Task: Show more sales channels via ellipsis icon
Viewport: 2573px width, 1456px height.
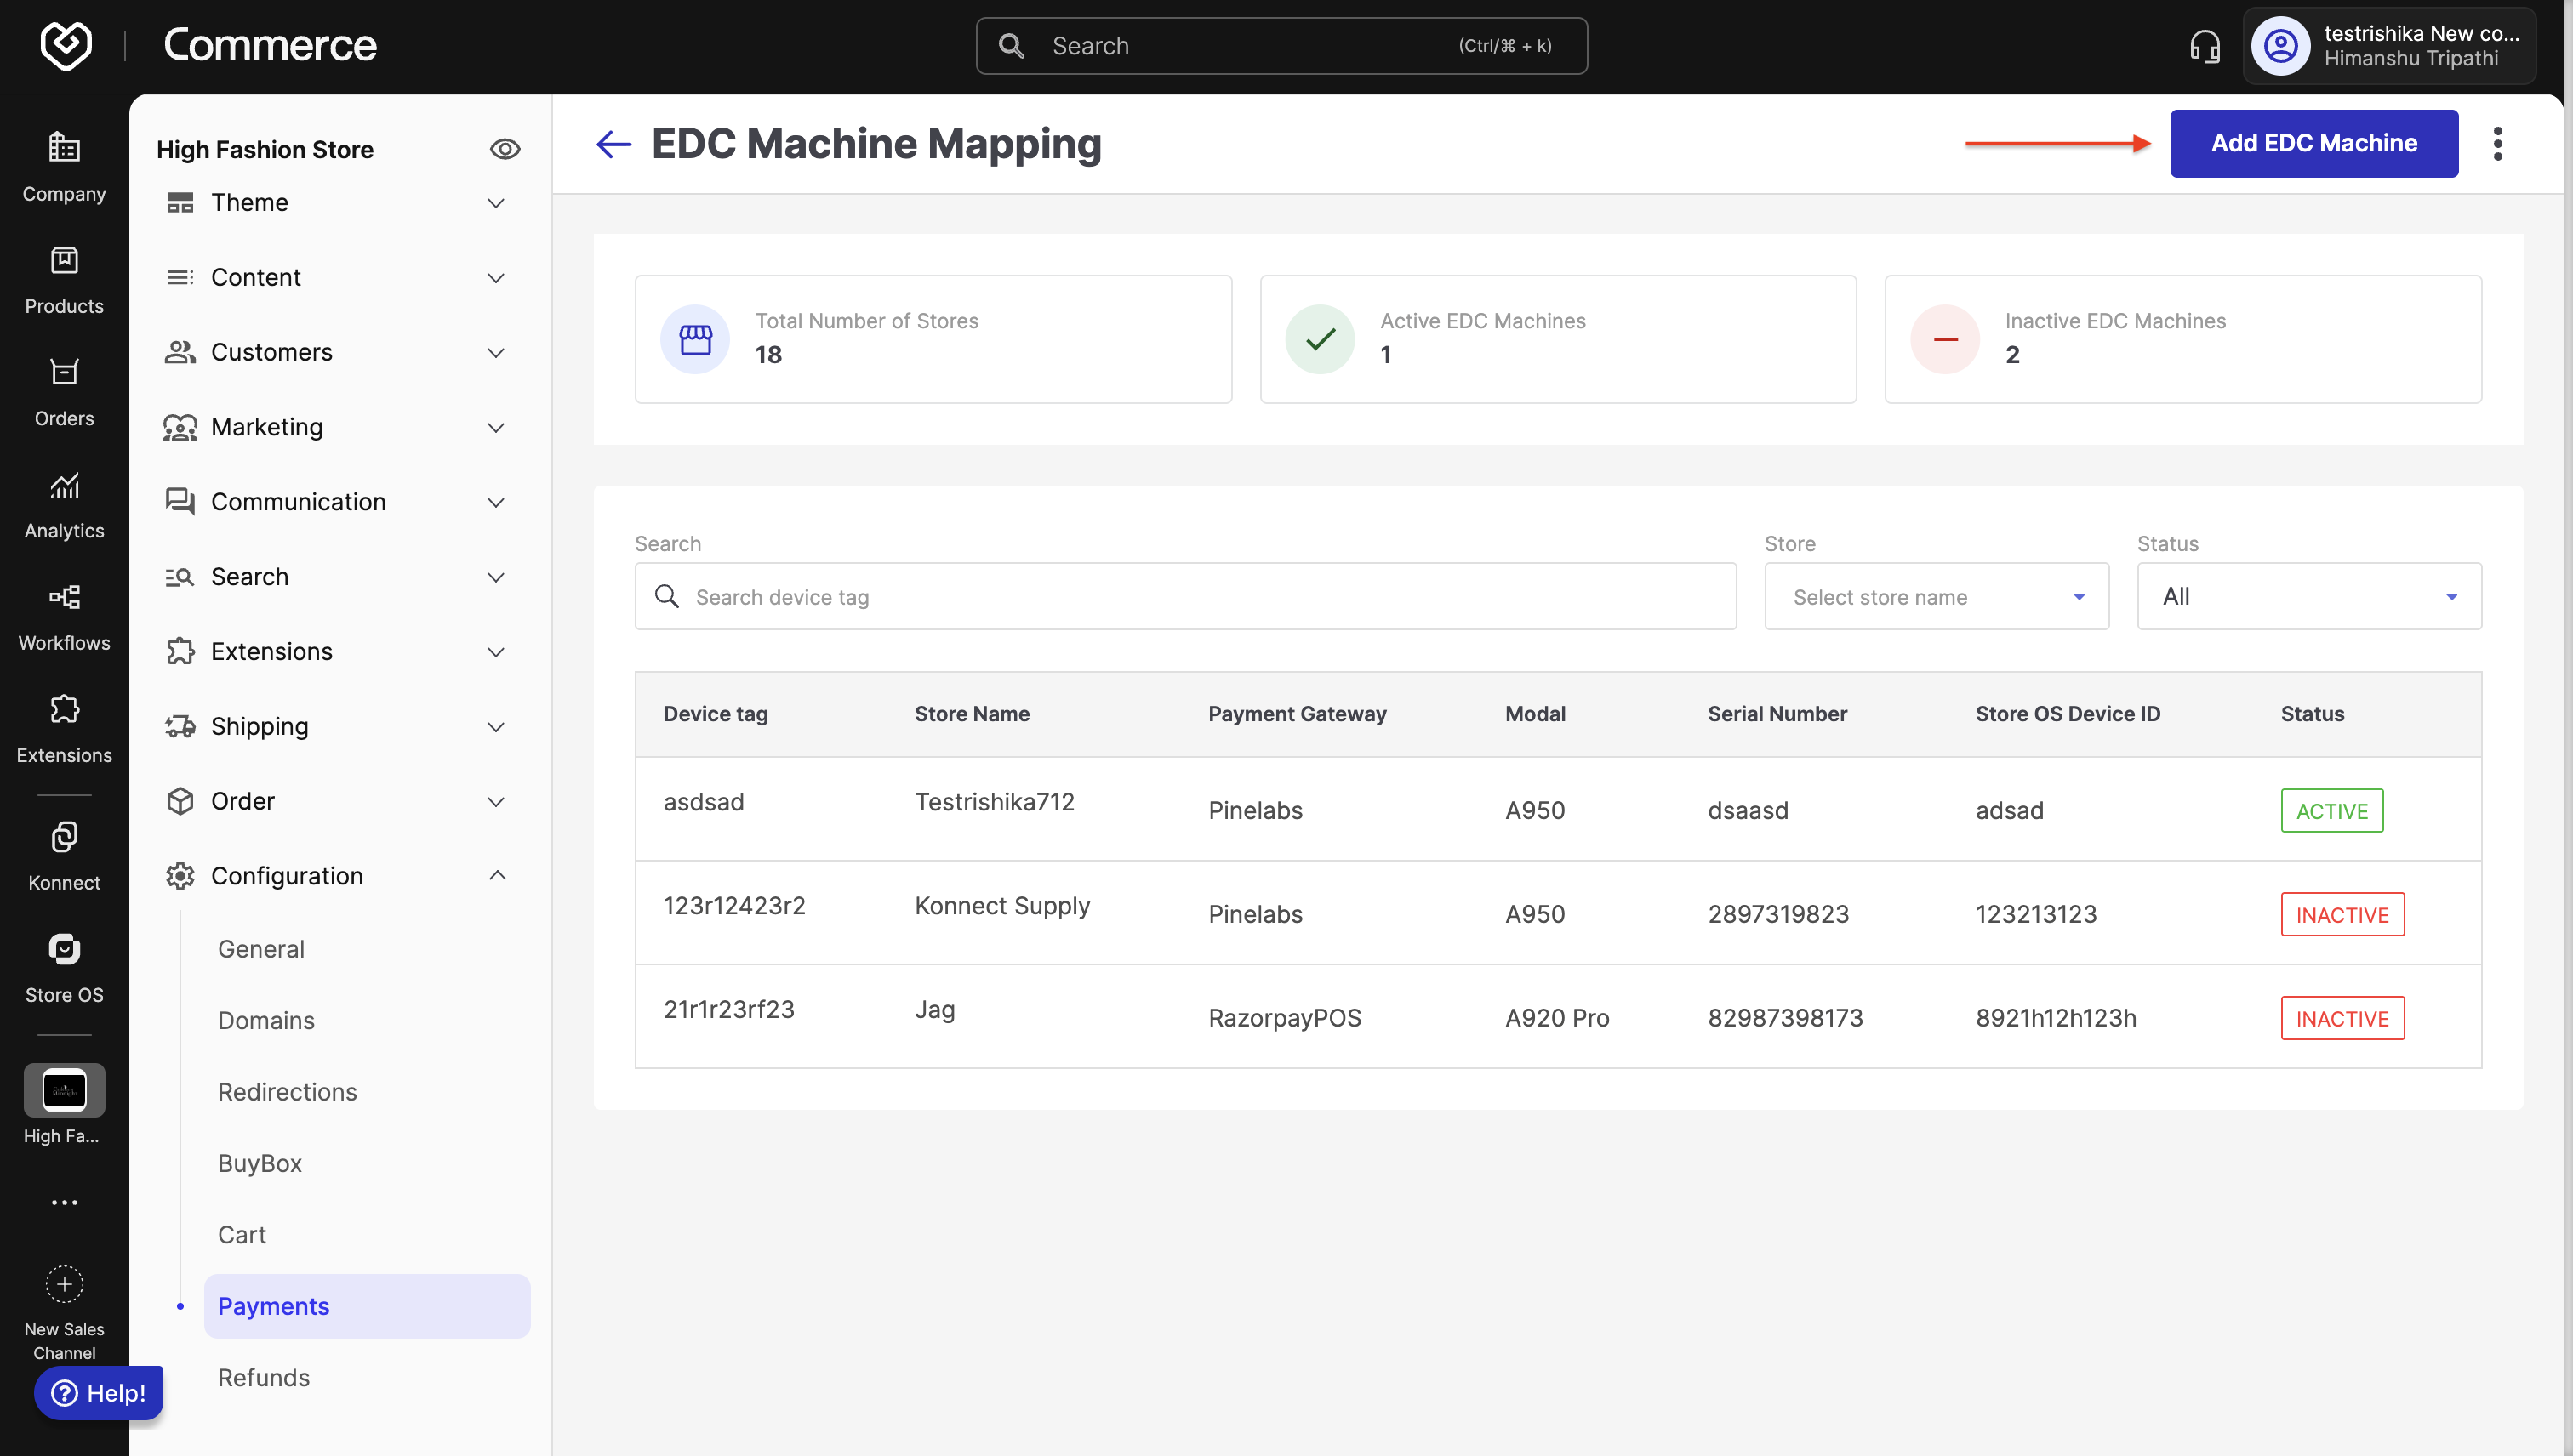Action: click(64, 1202)
